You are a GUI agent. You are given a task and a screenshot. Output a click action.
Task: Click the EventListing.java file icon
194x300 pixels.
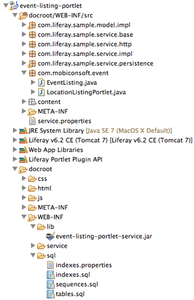click(x=41, y=83)
